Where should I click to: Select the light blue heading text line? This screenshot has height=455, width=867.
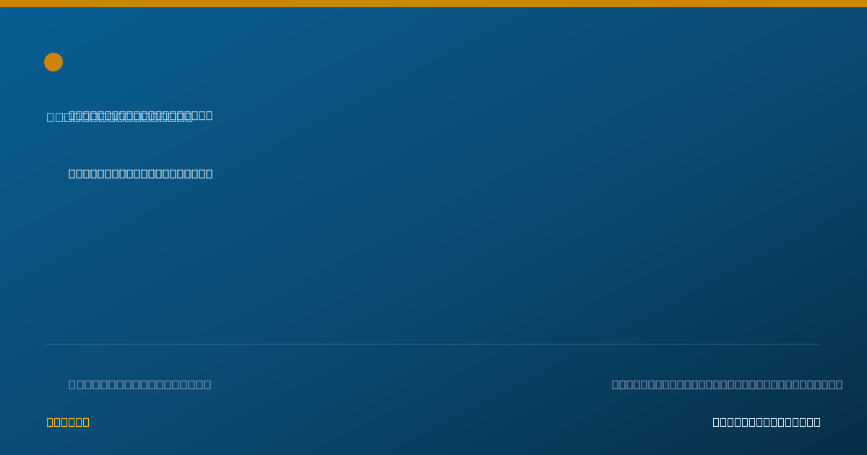coord(119,117)
